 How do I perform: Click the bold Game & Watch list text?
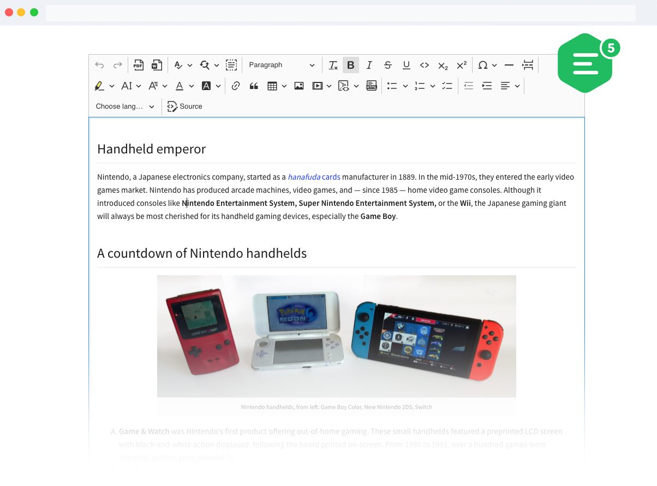144,431
